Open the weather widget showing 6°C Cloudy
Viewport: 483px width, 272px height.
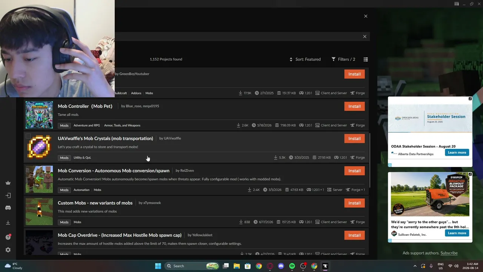14,266
